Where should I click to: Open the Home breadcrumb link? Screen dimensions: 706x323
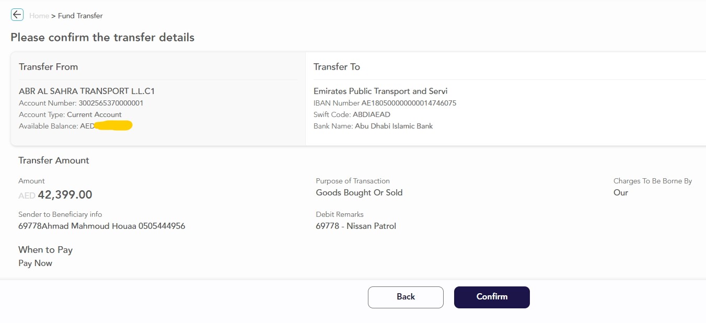coord(39,16)
